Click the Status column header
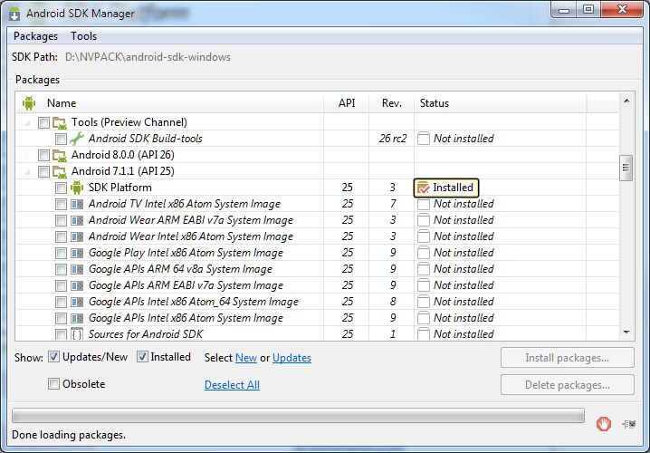Screen dimensions: 650x453 click(x=501, y=103)
